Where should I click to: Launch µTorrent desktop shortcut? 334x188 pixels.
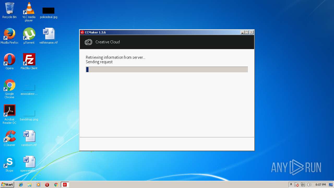[x=29, y=36]
